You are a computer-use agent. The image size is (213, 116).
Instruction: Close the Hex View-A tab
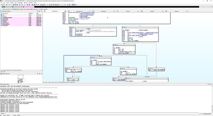[90, 11]
